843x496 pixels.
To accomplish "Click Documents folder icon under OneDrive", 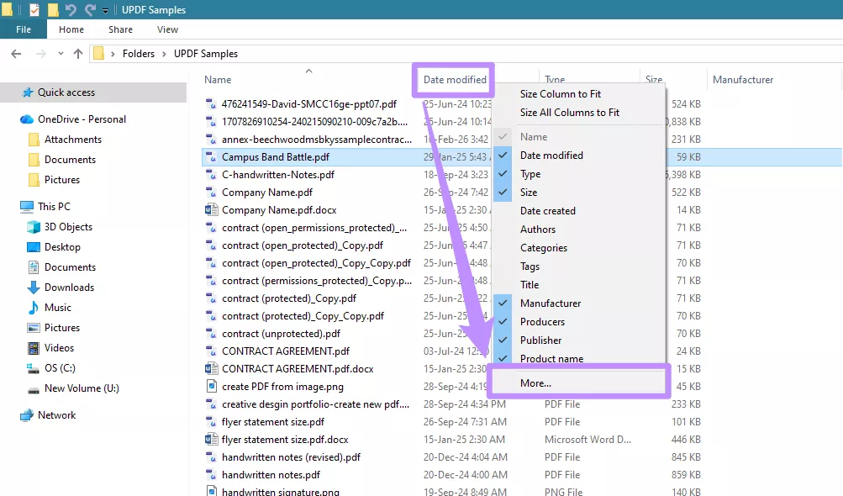I will point(34,160).
